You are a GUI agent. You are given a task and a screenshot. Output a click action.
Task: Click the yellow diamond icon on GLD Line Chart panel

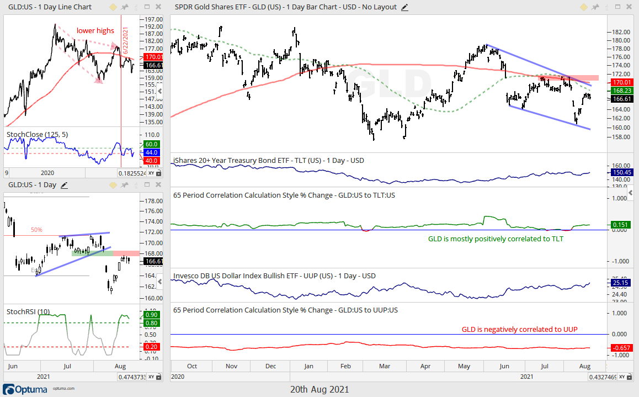point(113,7)
